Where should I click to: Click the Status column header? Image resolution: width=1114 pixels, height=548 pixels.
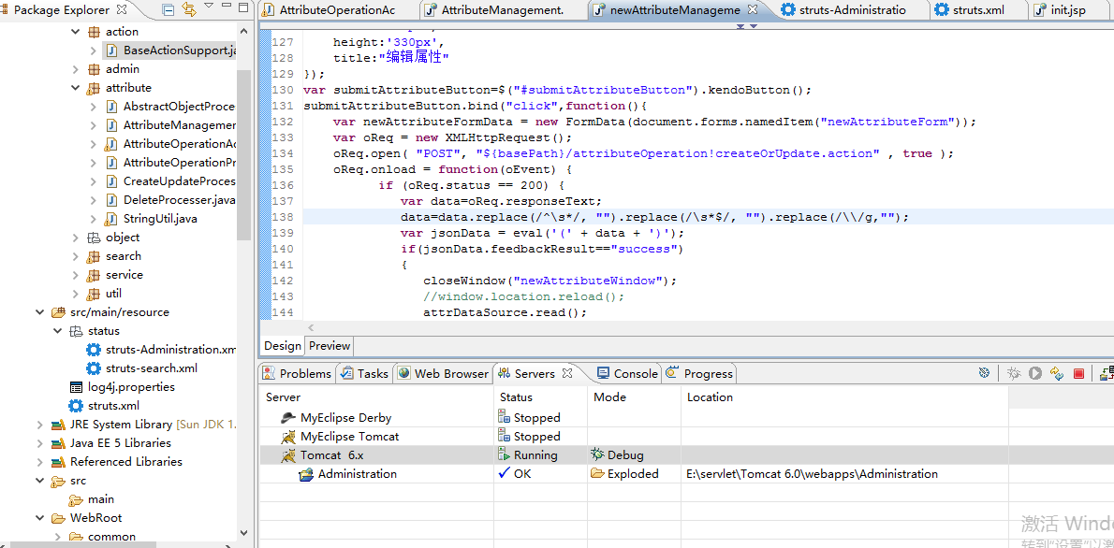pos(541,397)
